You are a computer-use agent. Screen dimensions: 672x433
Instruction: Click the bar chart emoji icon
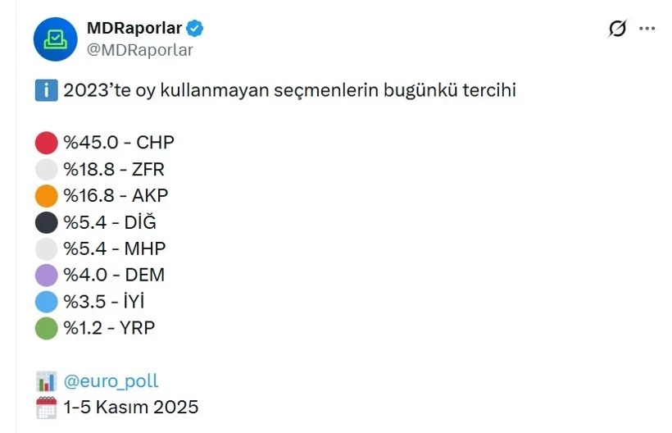(x=47, y=381)
